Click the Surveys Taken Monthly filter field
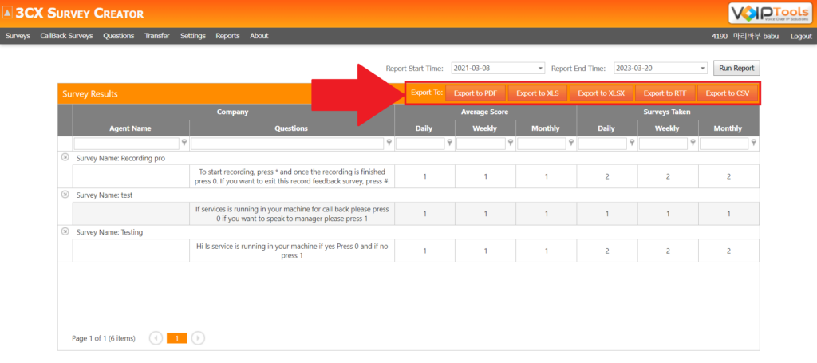 tap(724, 144)
